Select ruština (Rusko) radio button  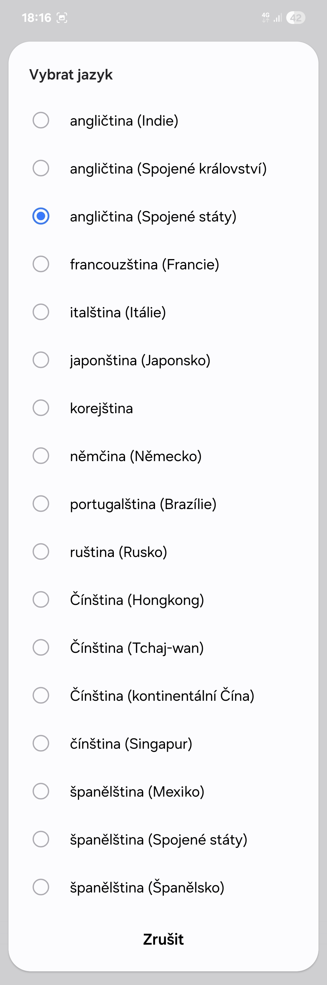point(41,552)
